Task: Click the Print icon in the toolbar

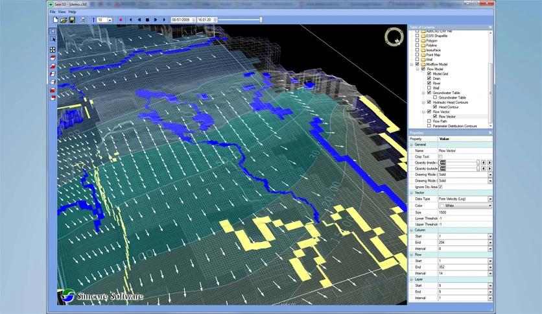Action: [82, 20]
